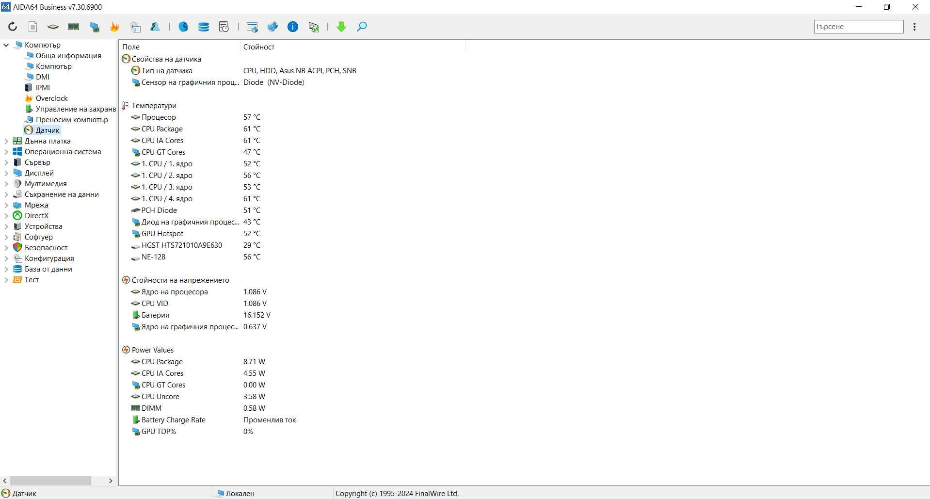Click the Refresh toolbar icon
The image size is (930, 499).
coord(13,27)
